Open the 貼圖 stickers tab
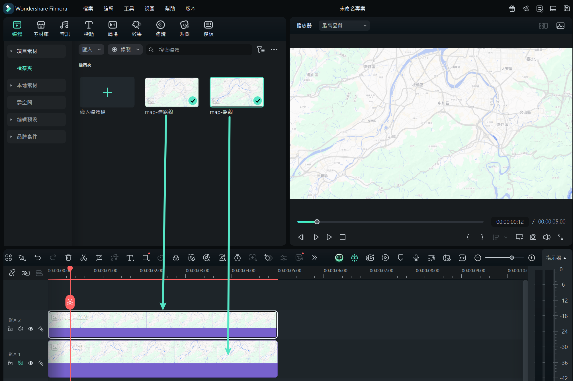This screenshot has width=573, height=381. point(185,29)
